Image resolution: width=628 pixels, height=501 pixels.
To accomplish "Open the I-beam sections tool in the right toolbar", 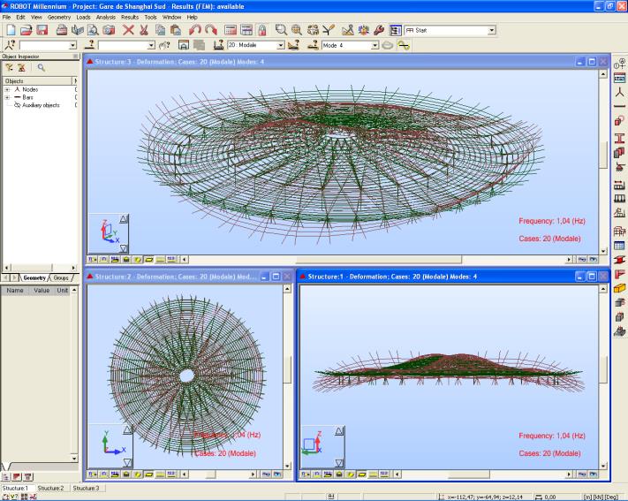I will coord(619,138).
